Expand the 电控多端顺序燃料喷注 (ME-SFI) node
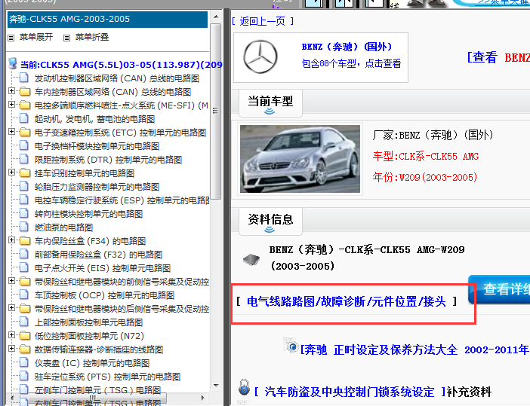Viewport: 530px width, 406px height. pyautogui.click(x=12, y=105)
